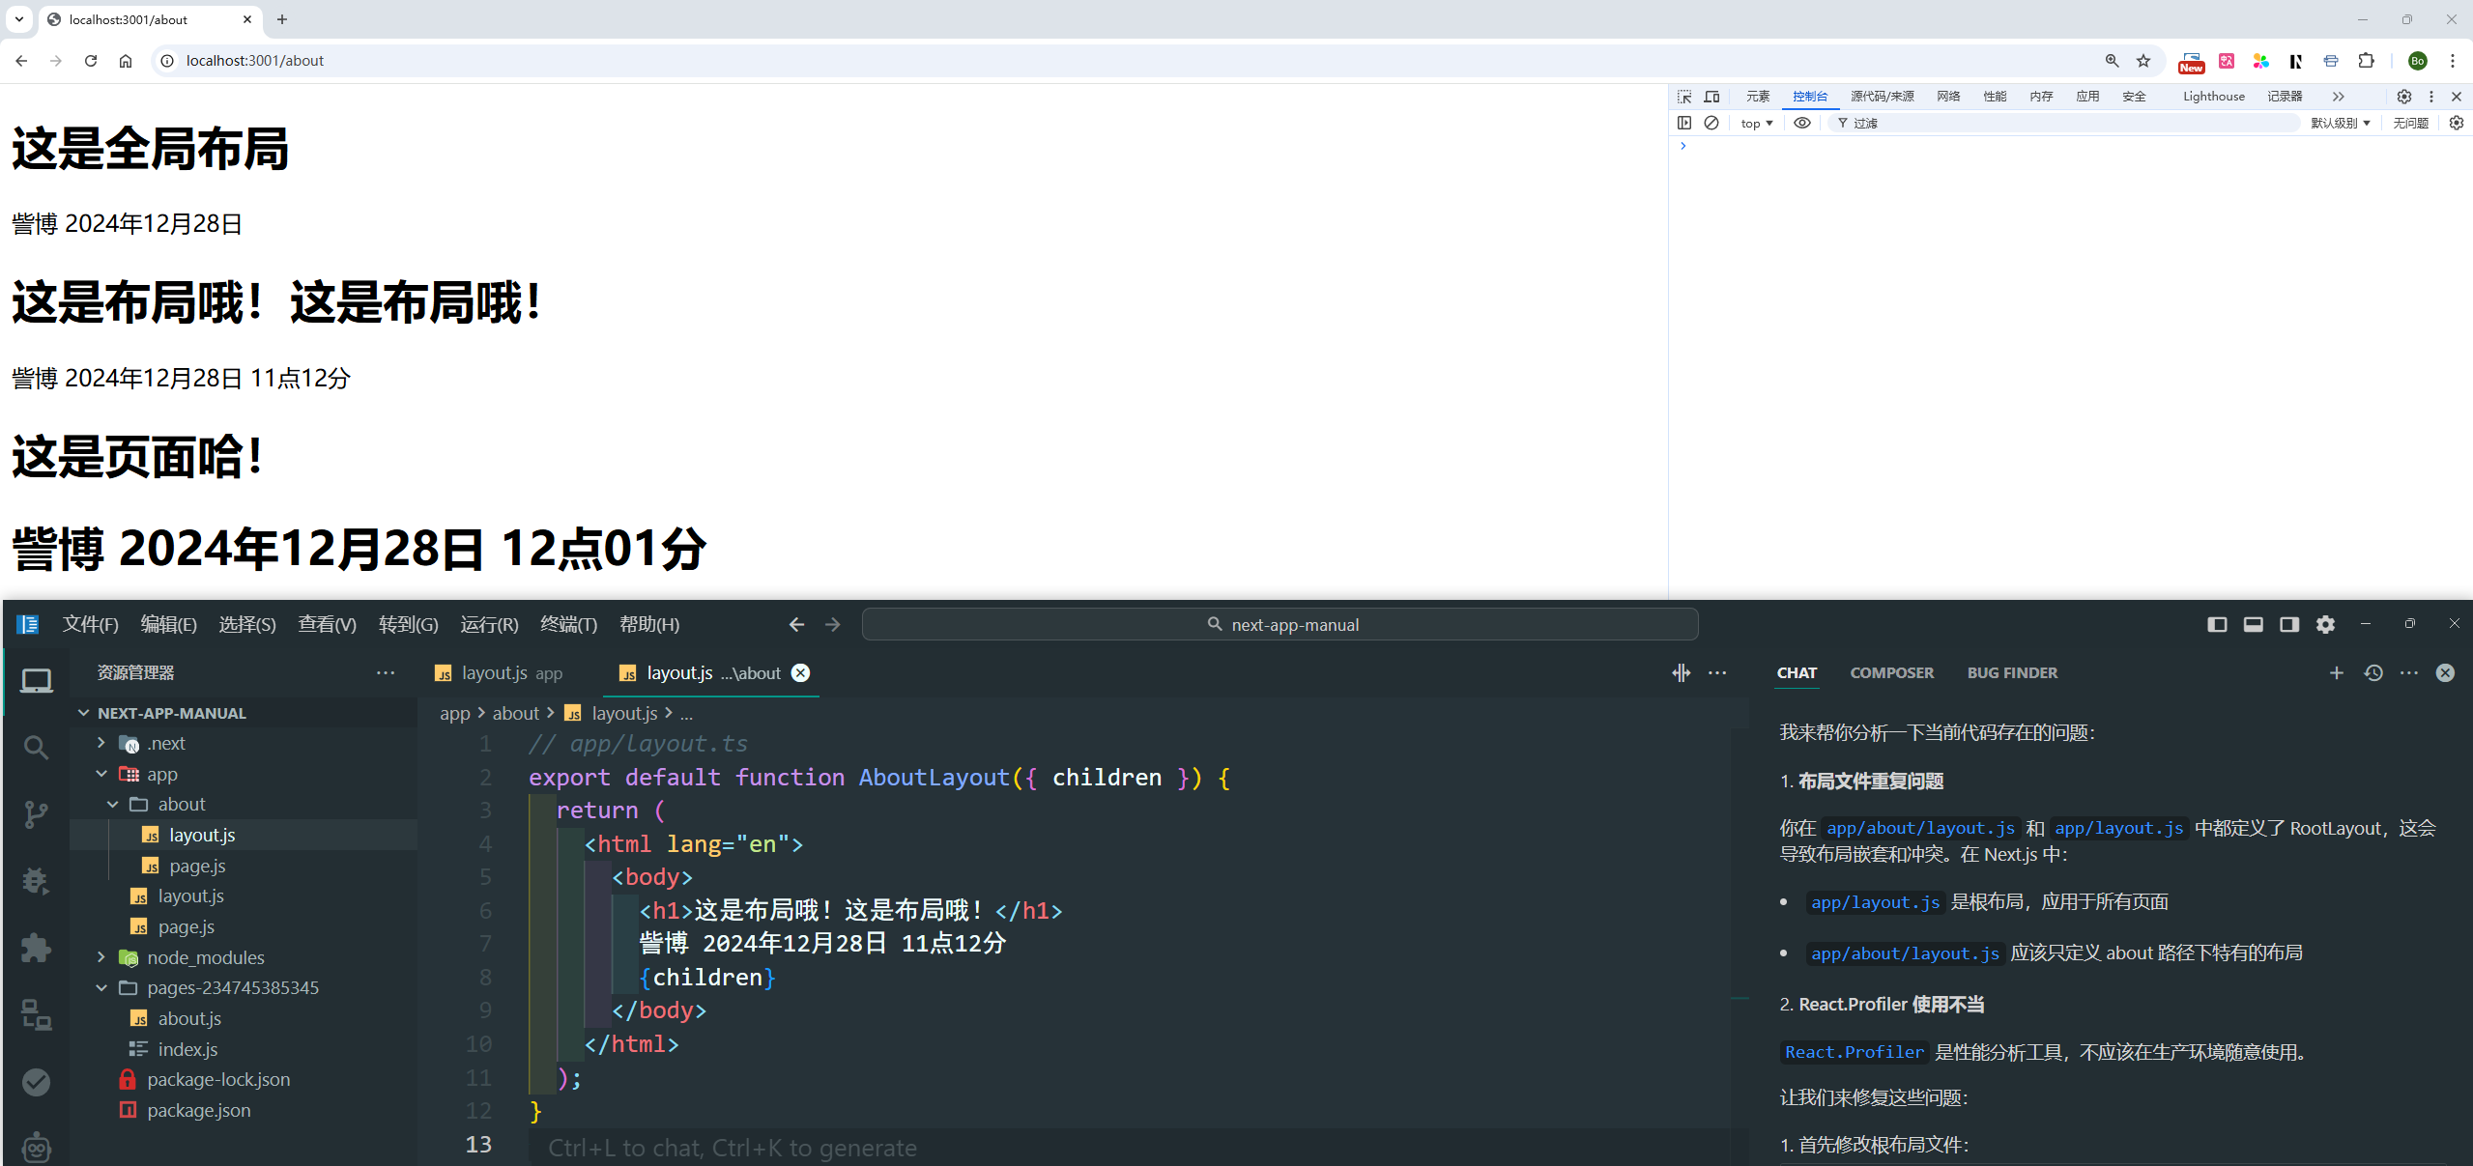Switch to the COMPOSER tab

tap(1891, 673)
